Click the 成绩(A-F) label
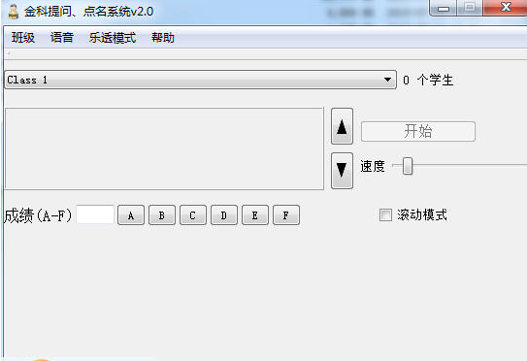The width and height of the screenshot is (527, 361). point(38,215)
